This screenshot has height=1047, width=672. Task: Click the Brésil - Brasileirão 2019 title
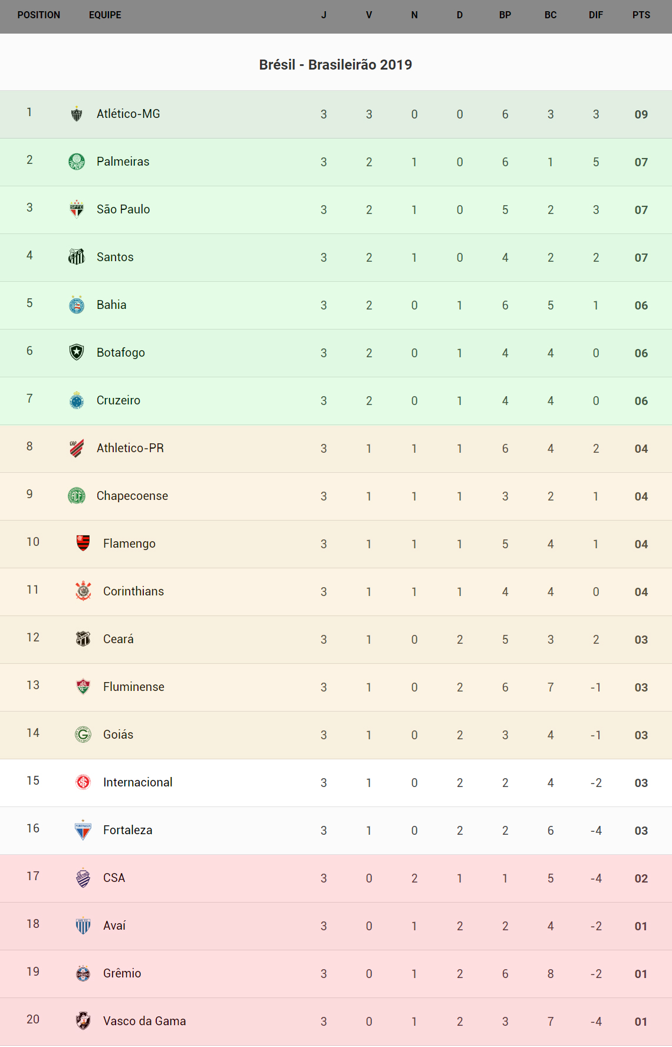tap(335, 65)
